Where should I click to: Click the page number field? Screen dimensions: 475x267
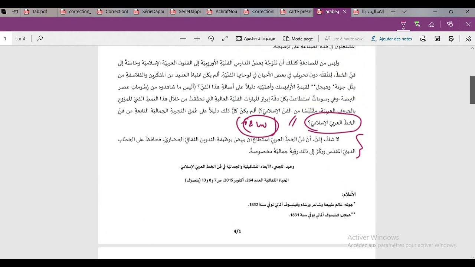5,39
